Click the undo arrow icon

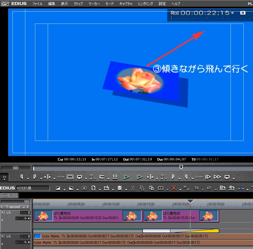pyautogui.click(x=196, y=188)
